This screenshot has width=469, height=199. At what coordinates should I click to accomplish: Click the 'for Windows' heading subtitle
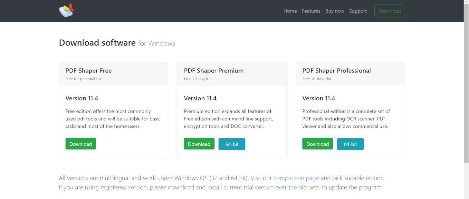point(157,43)
